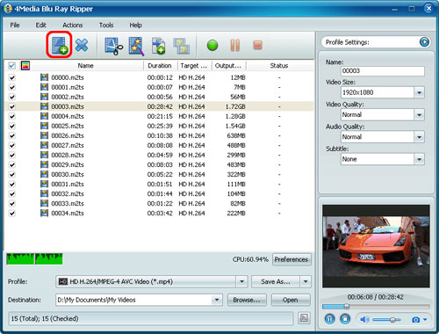
Task: Click the file icon of 00000.m2ts
Action: [x=44, y=77]
